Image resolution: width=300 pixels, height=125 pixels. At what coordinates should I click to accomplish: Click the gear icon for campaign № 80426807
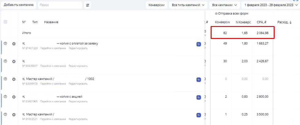tap(14, 61)
